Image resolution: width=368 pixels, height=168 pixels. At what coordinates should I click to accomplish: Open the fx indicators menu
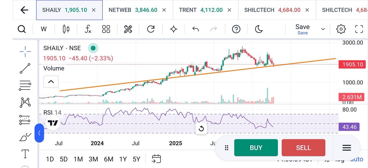pyautogui.click(x=88, y=29)
